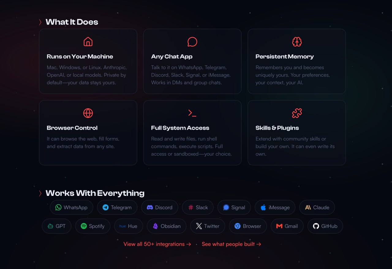Click the globe icon for Browser Control
The image size is (392, 269).
click(88, 113)
